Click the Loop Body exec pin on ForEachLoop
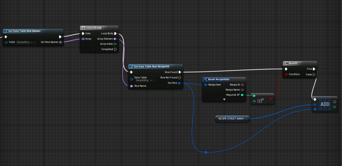The image size is (342, 166). [x=115, y=34]
